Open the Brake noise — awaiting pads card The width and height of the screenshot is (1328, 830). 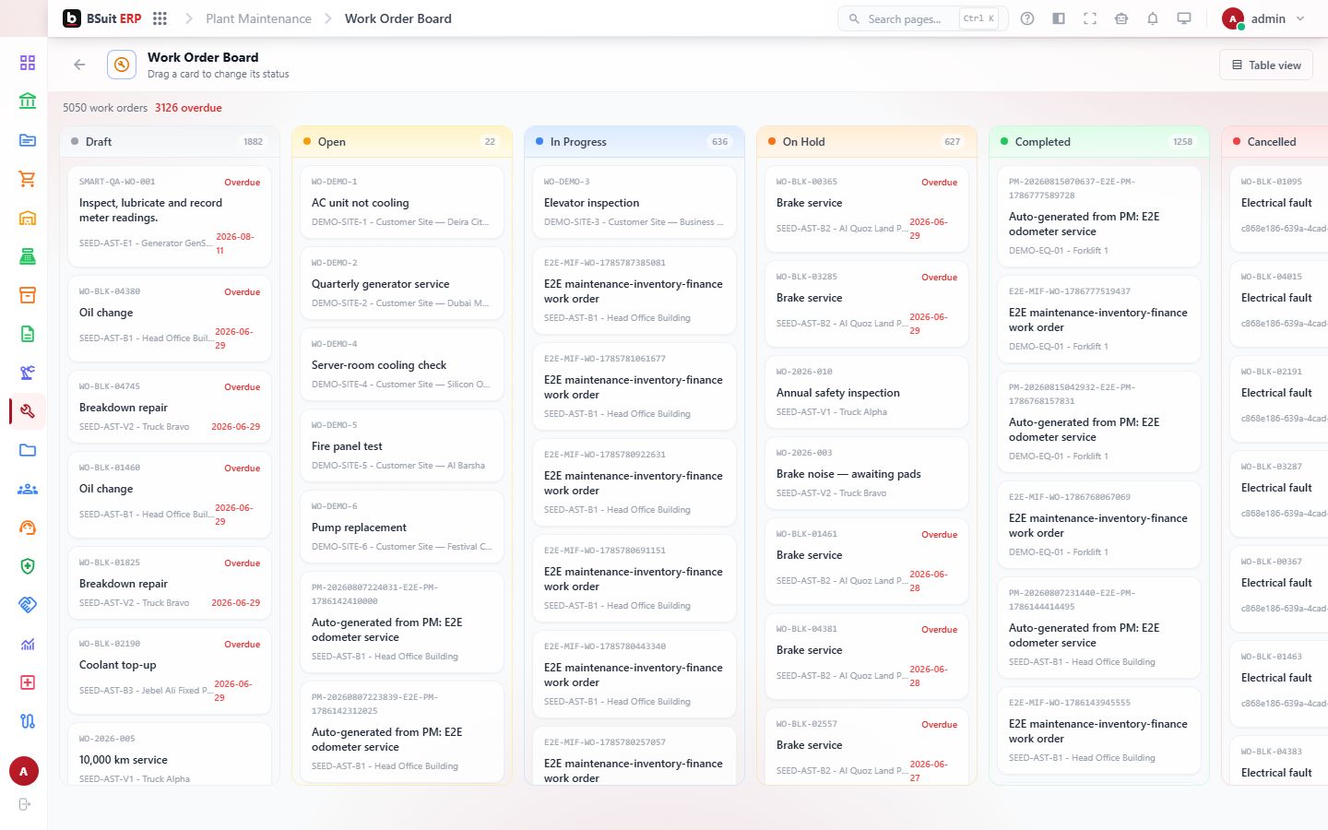click(867, 473)
